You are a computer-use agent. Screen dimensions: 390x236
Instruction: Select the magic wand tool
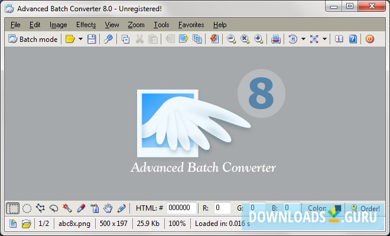point(67,208)
